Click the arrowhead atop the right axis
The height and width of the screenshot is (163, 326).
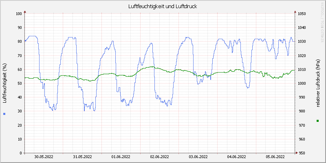coord(295,12)
